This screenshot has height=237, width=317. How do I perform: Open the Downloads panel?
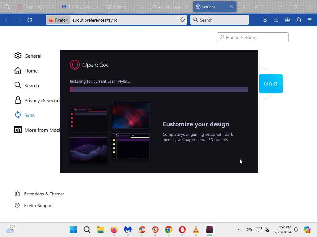(276, 20)
